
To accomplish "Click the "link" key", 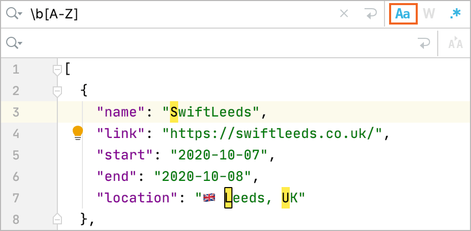I will (x=121, y=133).
